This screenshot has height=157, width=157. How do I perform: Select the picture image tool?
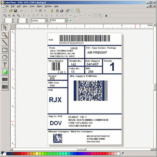coord(5,72)
